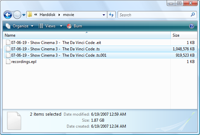Click the magnifying glass search icon
200x135 pixels.
click(193, 15)
